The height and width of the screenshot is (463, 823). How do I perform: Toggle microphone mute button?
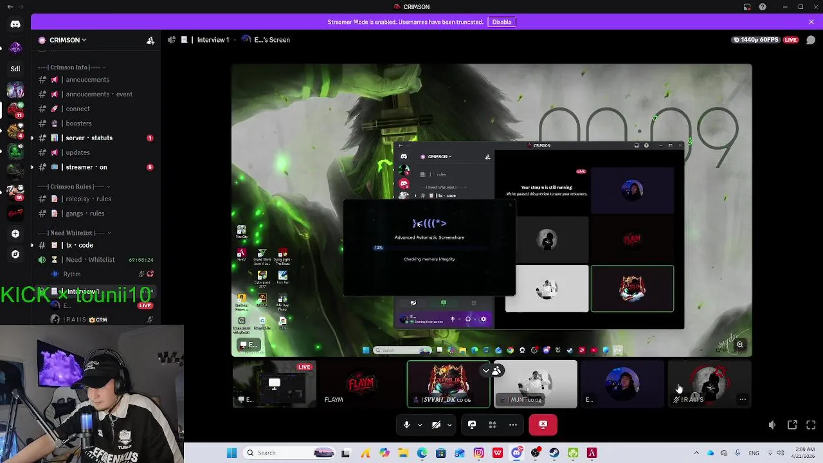[406, 424]
